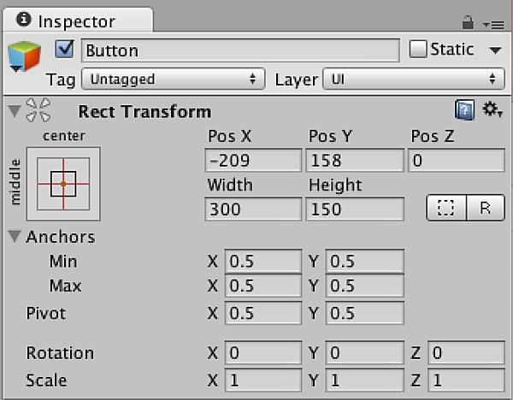Click the Height label
513x400 pixels.
(335, 185)
